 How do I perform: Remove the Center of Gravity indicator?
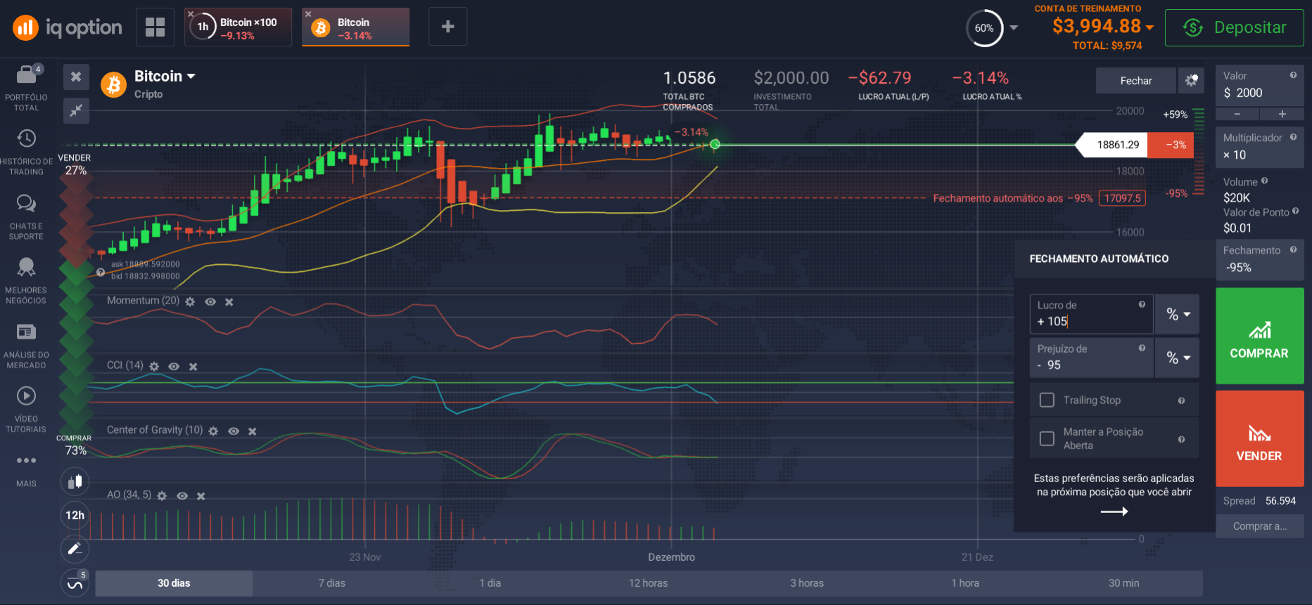[x=253, y=431]
